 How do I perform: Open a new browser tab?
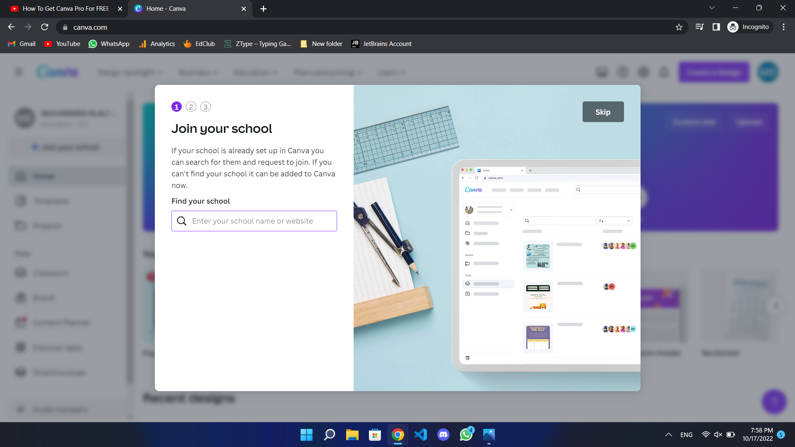pos(263,9)
